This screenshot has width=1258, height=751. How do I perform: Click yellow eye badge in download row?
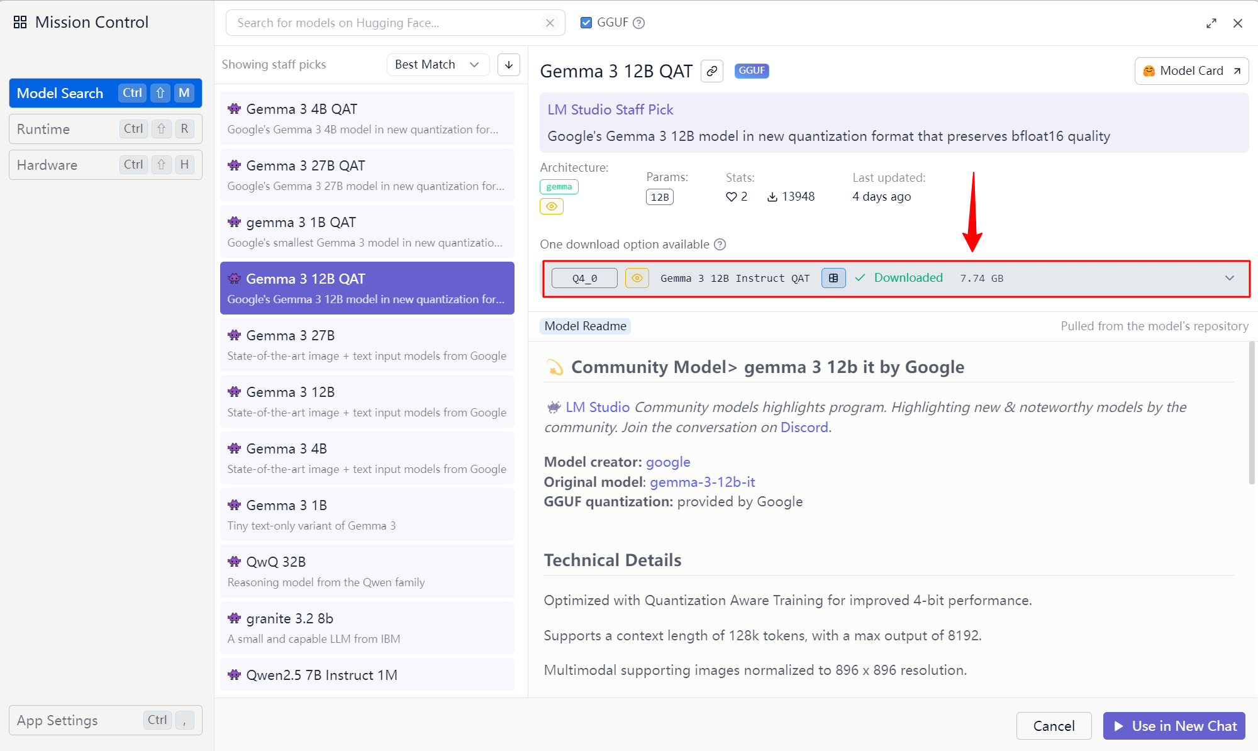pyautogui.click(x=637, y=278)
